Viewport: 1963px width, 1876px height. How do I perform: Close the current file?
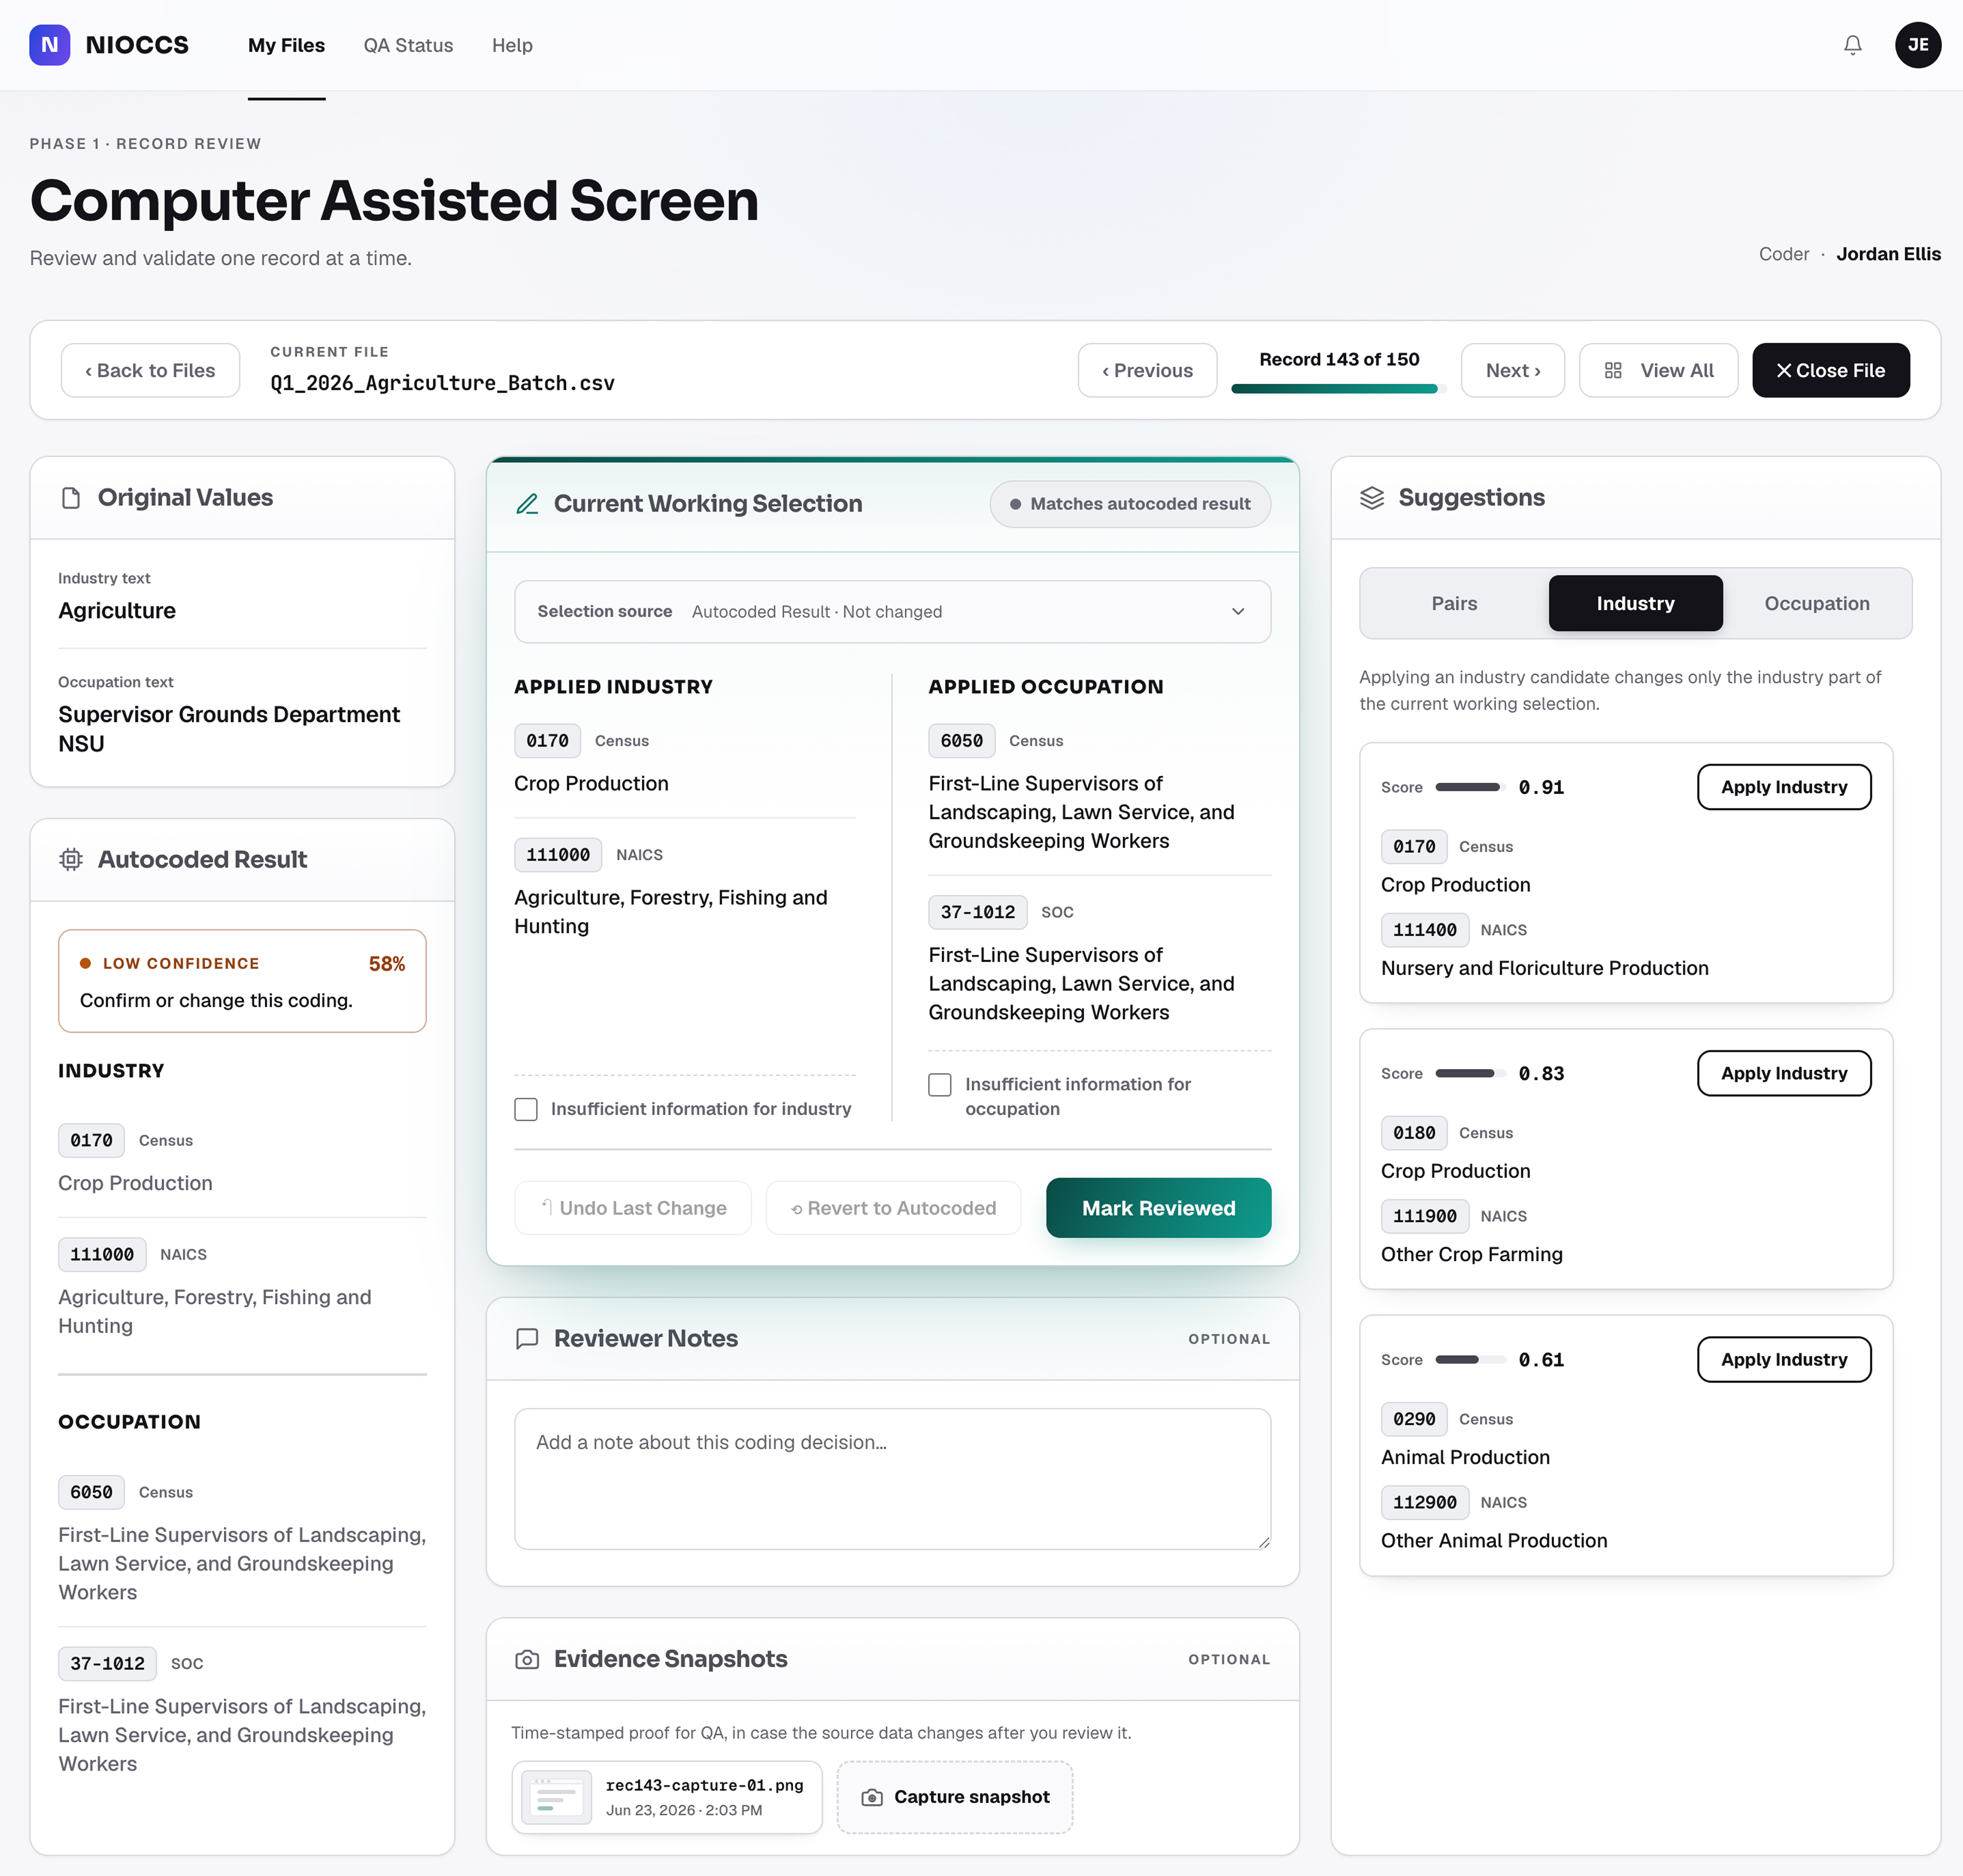tap(1830, 371)
